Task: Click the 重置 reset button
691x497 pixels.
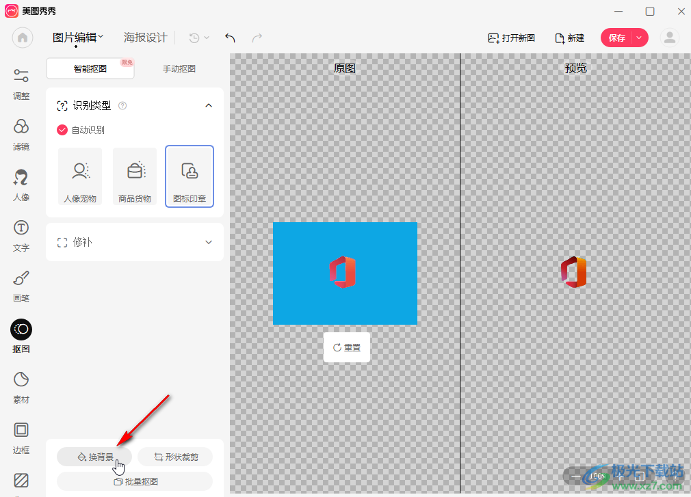Action: 347,347
